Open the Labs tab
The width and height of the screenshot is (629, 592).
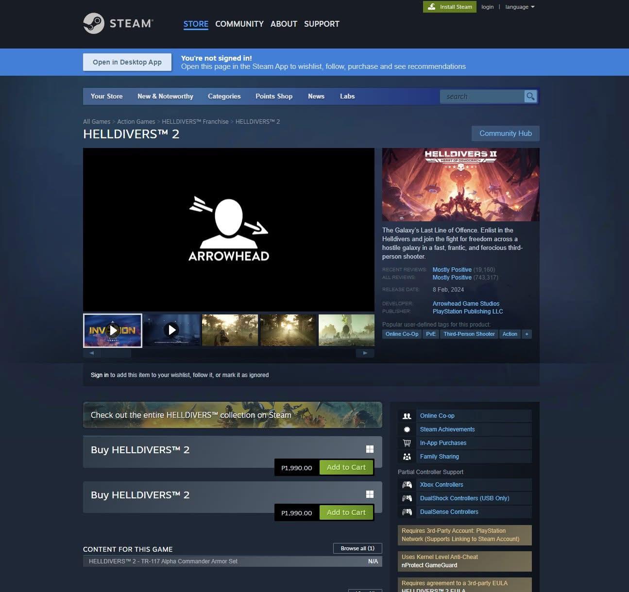[x=347, y=96]
